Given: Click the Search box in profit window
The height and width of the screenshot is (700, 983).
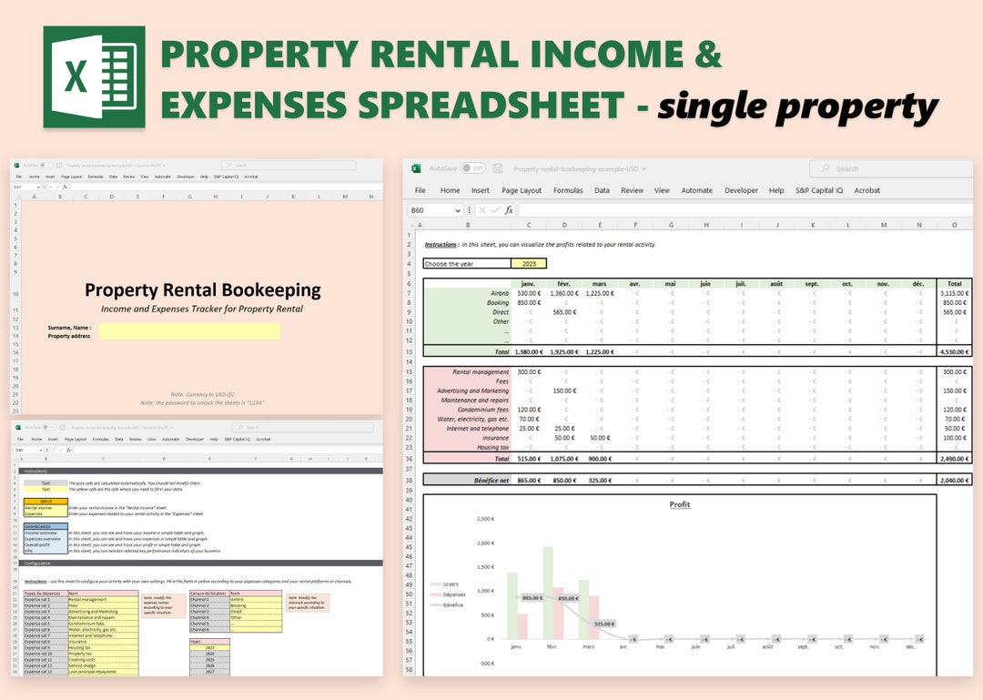Looking at the screenshot, I should coord(890,168).
